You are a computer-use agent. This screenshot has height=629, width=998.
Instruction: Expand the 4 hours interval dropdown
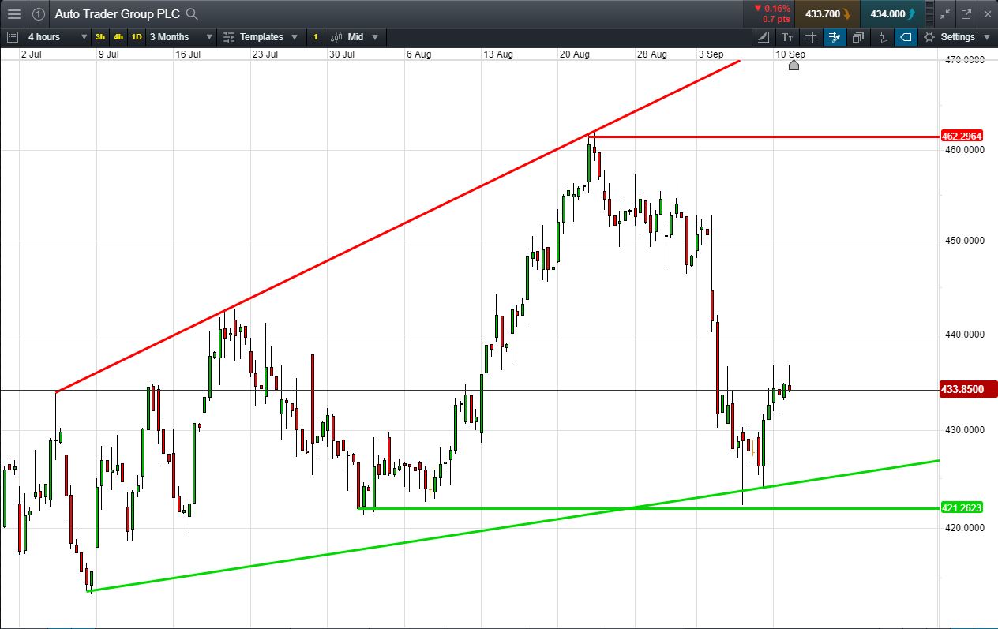[57, 37]
